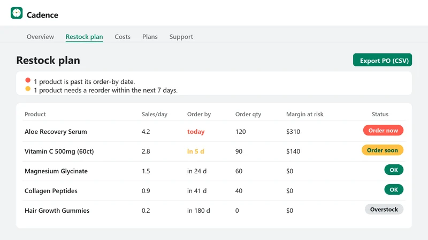
Task: Click the yellow reorder warning dot
Action: click(28, 89)
